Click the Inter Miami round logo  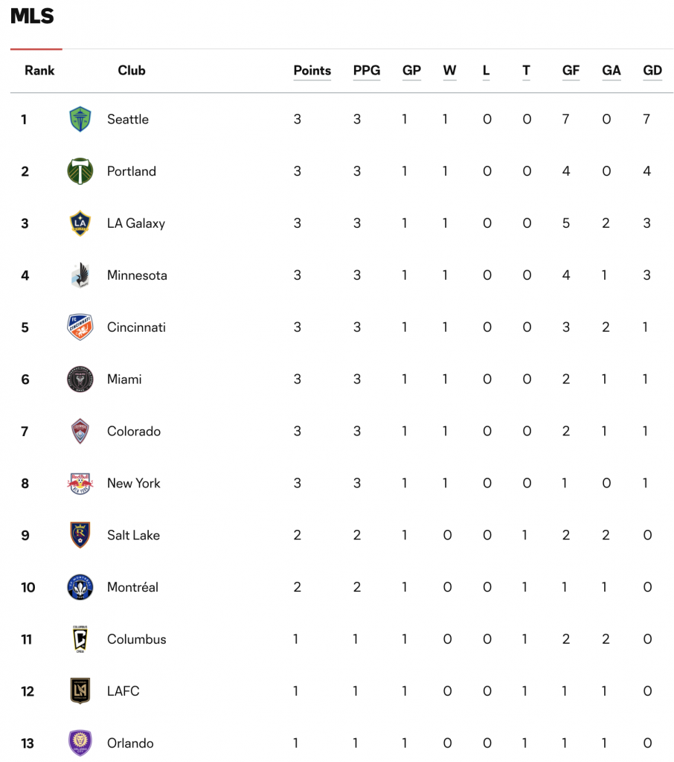(80, 379)
